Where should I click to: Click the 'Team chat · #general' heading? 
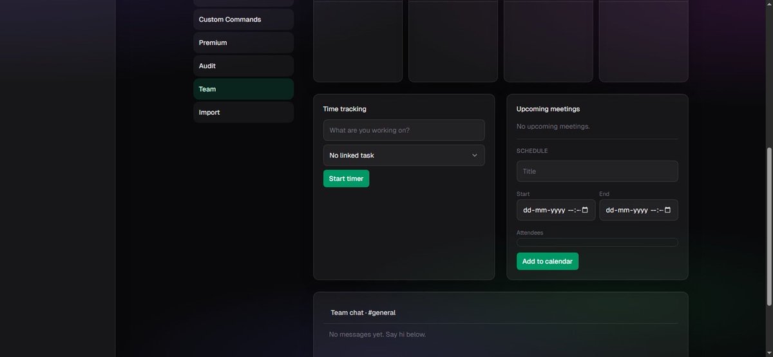(363, 313)
